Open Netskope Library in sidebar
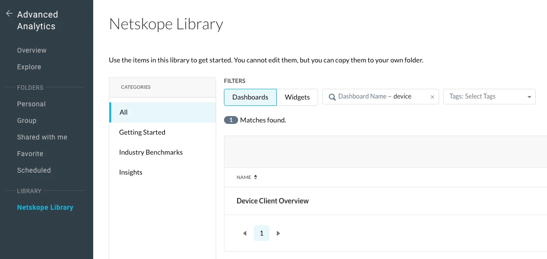The height and width of the screenshot is (259, 547). tap(45, 207)
